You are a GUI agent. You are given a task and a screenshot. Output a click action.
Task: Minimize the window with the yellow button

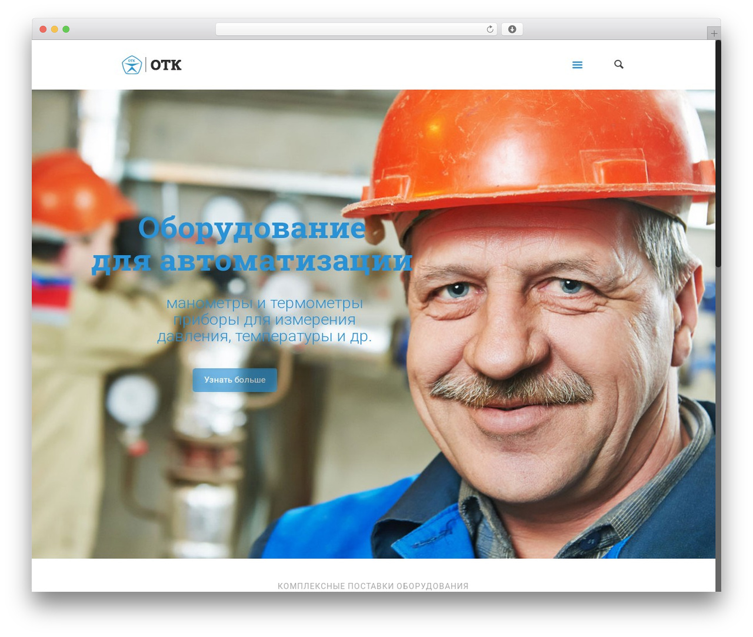click(55, 29)
